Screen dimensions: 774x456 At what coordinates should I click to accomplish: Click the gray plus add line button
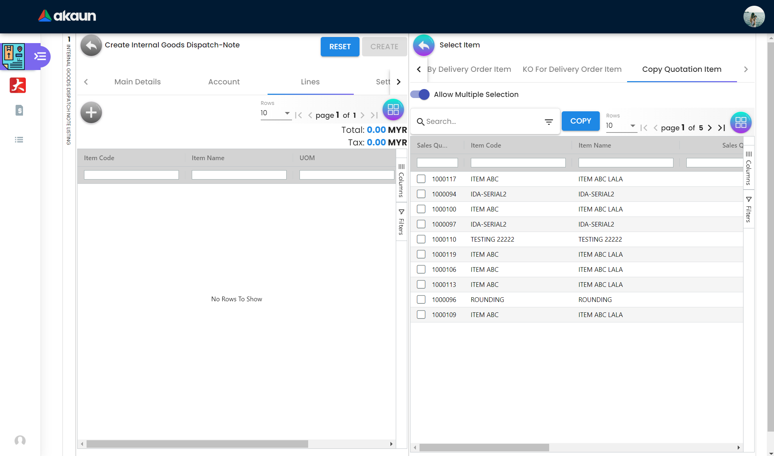click(91, 112)
